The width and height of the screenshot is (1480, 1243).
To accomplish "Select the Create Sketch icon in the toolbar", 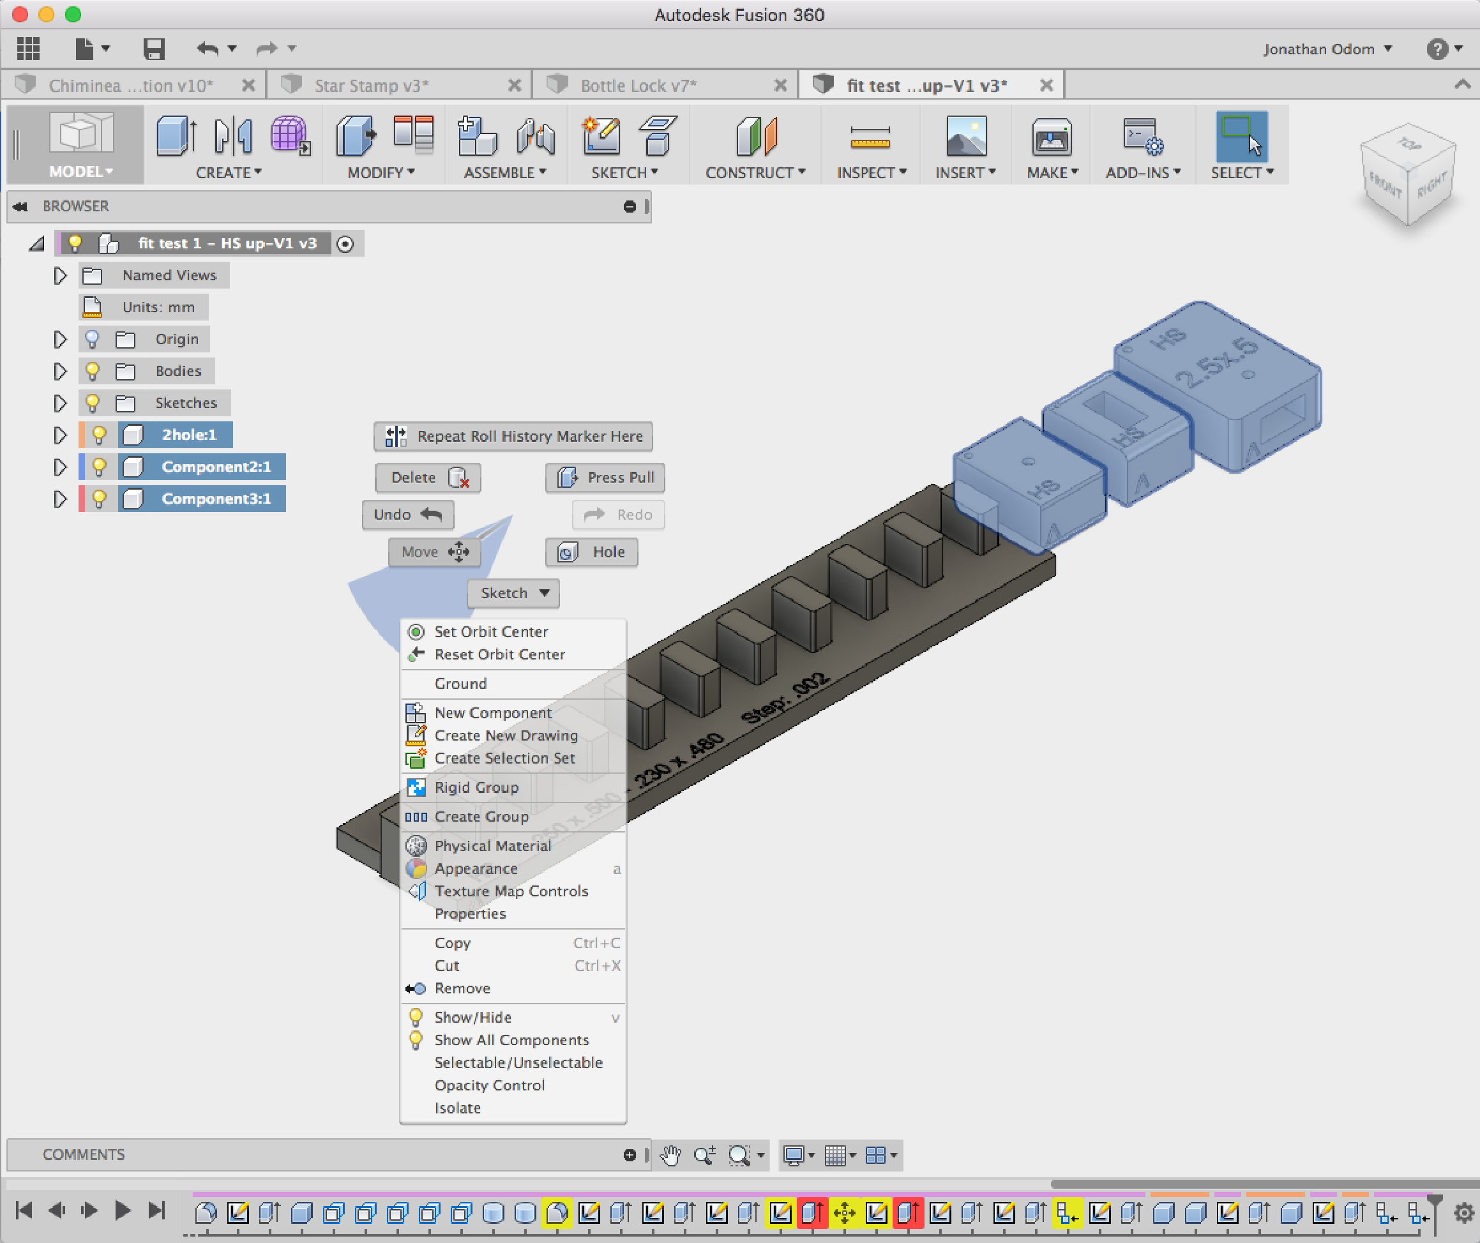I will pos(600,137).
